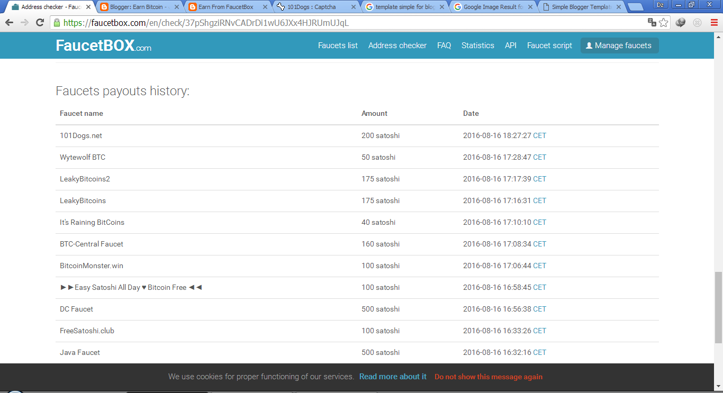The width and height of the screenshot is (723, 393).
Task: Open Statistics nav link
Action: [478, 45]
